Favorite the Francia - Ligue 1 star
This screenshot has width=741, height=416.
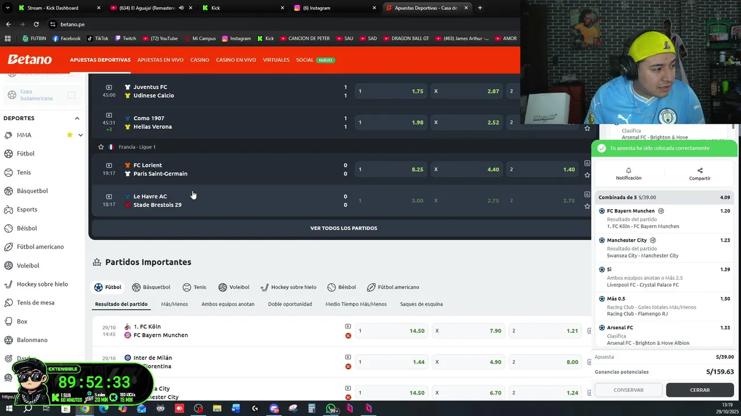pyautogui.click(x=101, y=147)
